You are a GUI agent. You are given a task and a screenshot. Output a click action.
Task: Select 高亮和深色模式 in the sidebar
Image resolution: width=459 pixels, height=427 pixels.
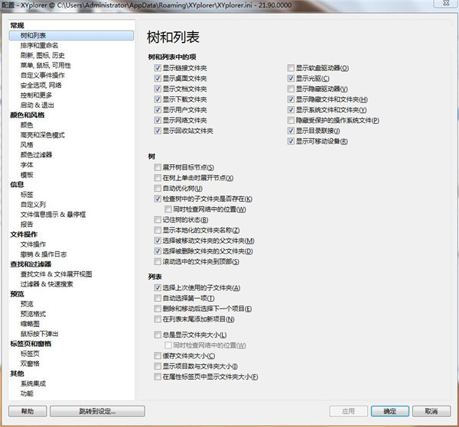coord(43,134)
